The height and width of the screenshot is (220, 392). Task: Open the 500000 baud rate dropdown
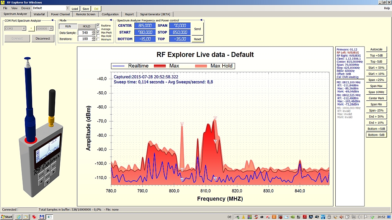51,29
